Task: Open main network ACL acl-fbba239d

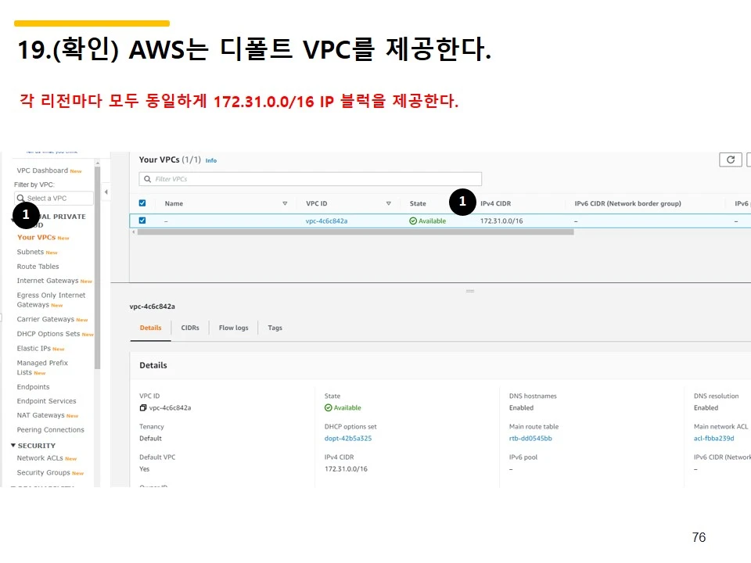Action: 714,438
